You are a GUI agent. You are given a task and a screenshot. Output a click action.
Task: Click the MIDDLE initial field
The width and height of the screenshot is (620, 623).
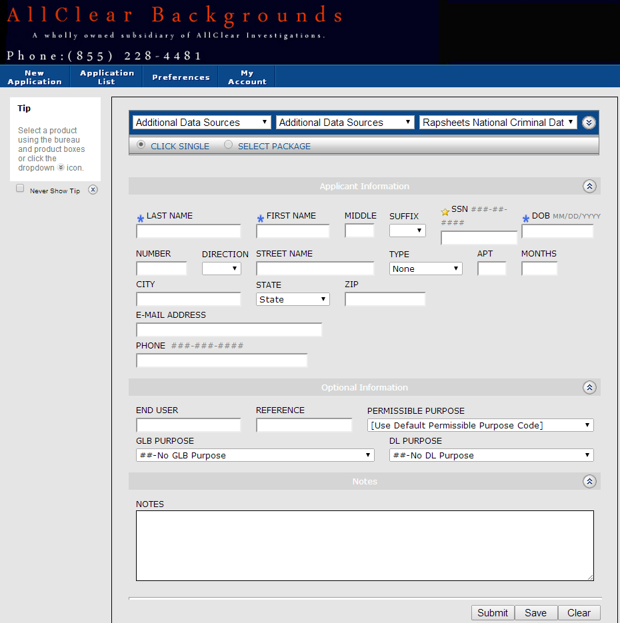[360, 231]
